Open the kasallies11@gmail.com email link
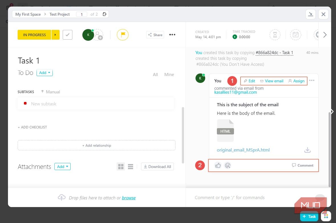336x223 pixels. click(x=235, y=92)
